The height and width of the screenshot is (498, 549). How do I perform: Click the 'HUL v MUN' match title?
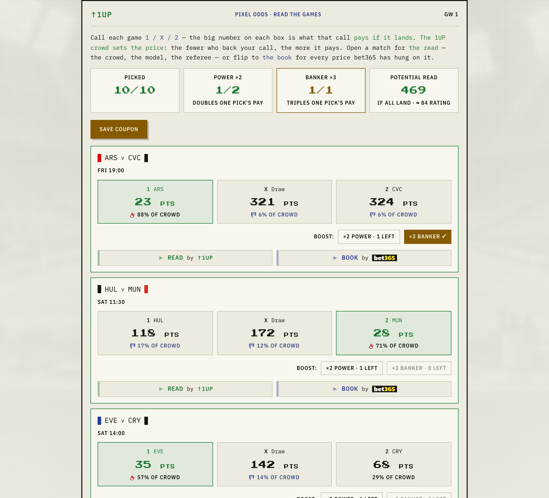(123, 289)
